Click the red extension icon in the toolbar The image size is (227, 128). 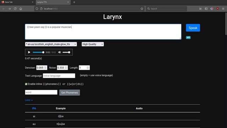(217, 9)
